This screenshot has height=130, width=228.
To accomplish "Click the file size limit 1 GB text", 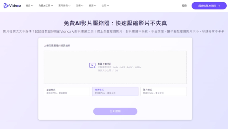I will coord(108,71).
